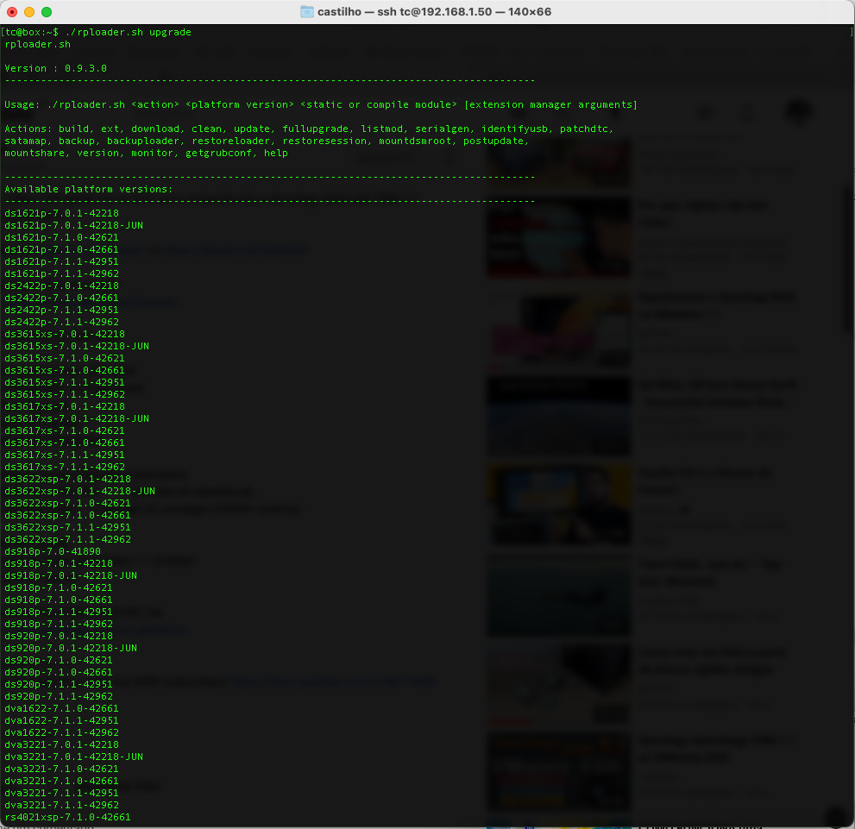Click the 'Version : 0.9.3.0' line
The width and height of the screenshot is (855, 829).
click(x=56, y=68)
